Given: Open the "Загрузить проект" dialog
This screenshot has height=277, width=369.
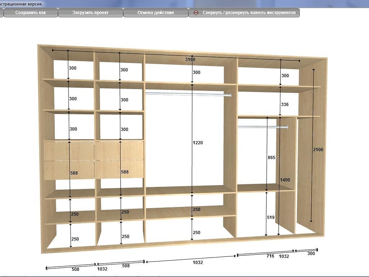Looking at the screenshot, I should pyautogui.click(x=90, y=12).
